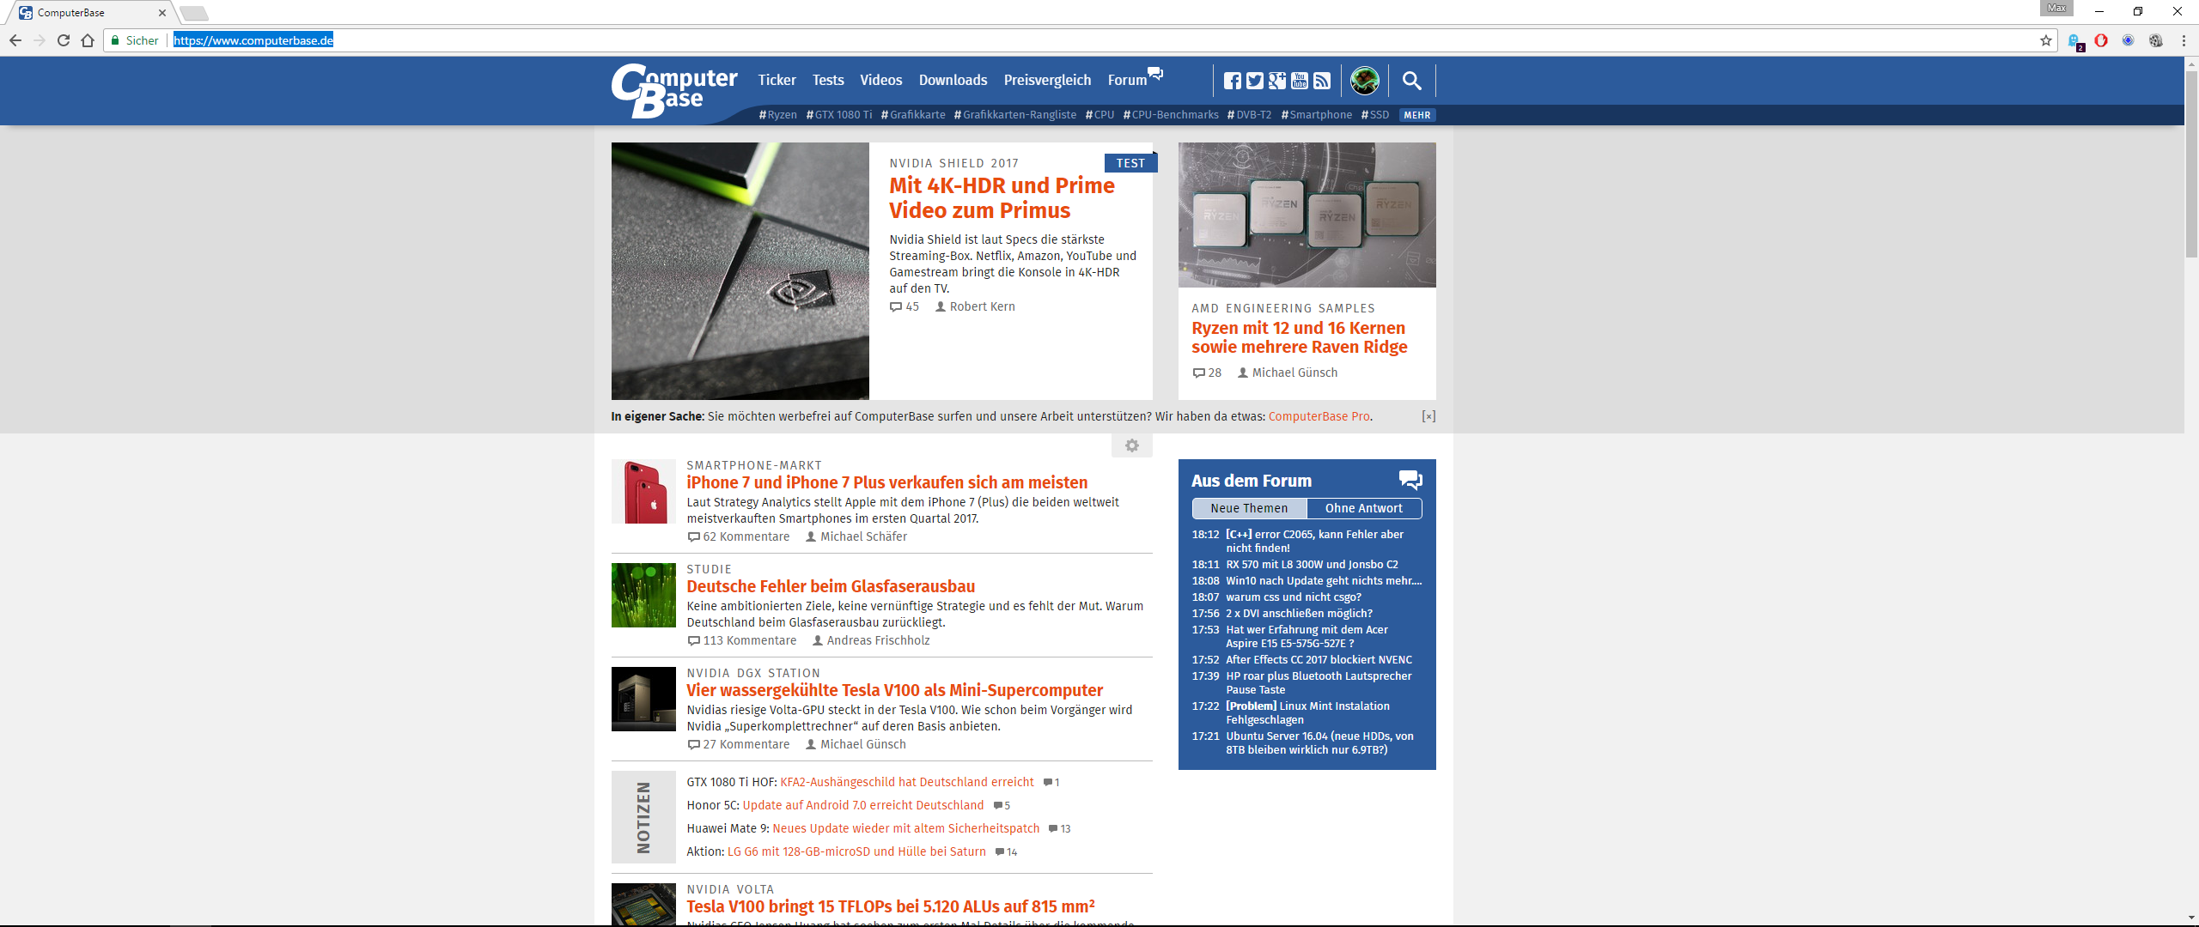Go to Preisvergleich in navigation
This screenshot has height=927, width=2199.
pos(1047,80)
